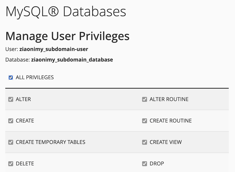235x172 pixels.
Task: Toggle the CREATE ROUTINE checkbox
Action: [145, 121]
